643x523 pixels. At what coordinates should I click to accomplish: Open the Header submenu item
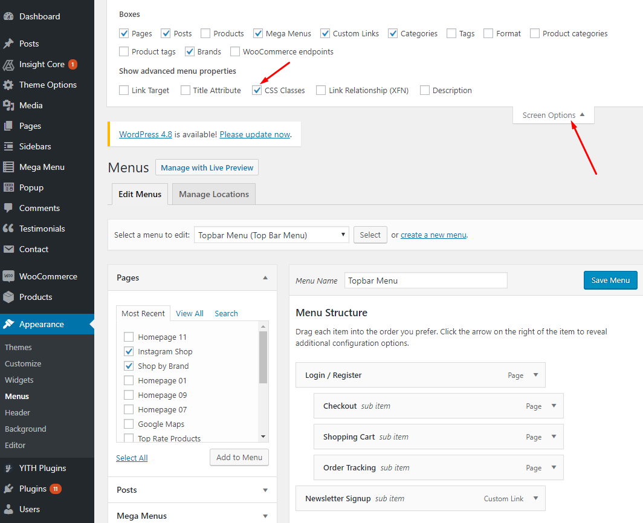click(17, 413)
